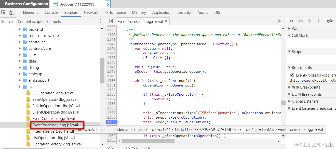Click the EventContext-dbg.js?eval file icon
Screen dimensions: 336x149
28,118
